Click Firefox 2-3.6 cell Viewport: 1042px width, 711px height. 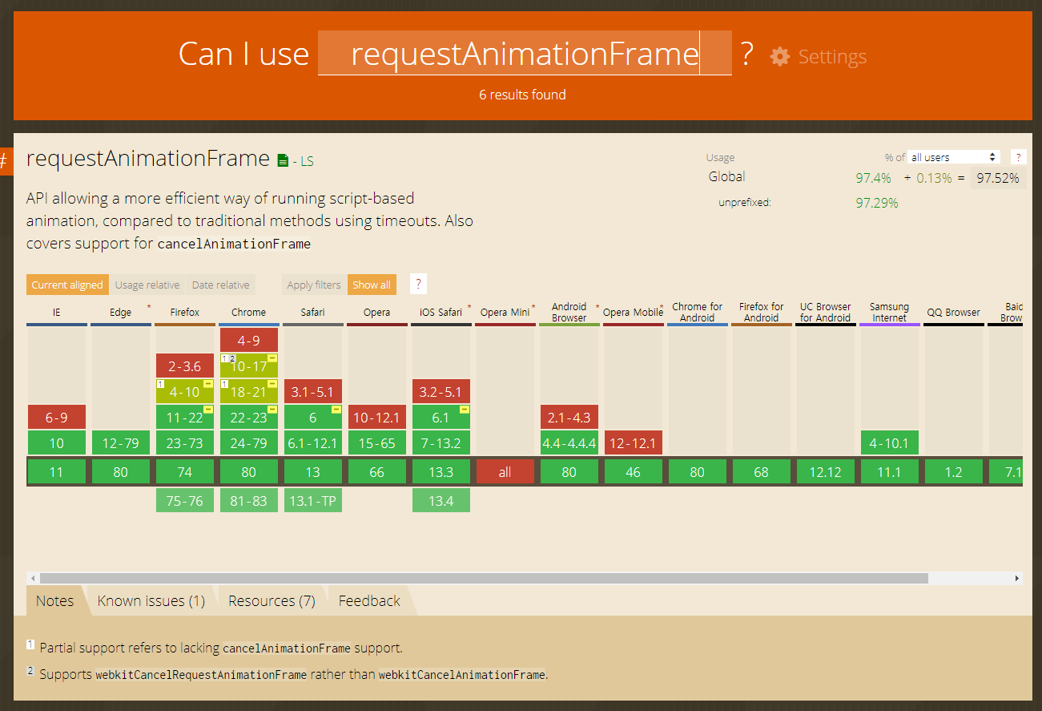click(x=184, y=366)
